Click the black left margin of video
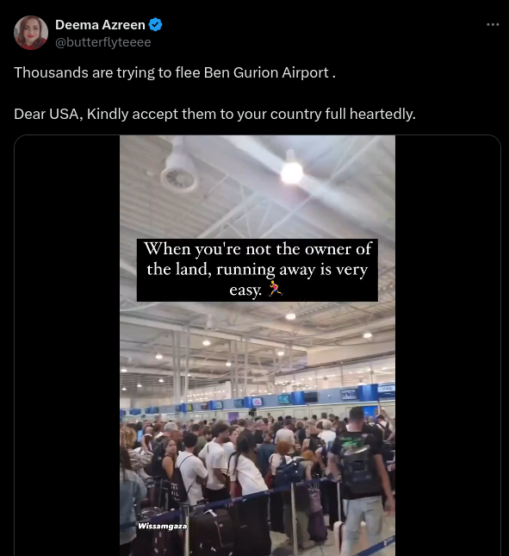The height and width of the screenshot is (556, 509). 67,346
